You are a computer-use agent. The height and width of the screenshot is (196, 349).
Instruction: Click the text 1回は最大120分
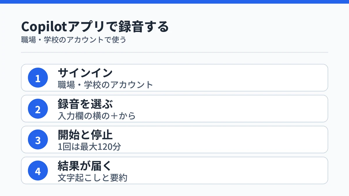click(89, 147)
